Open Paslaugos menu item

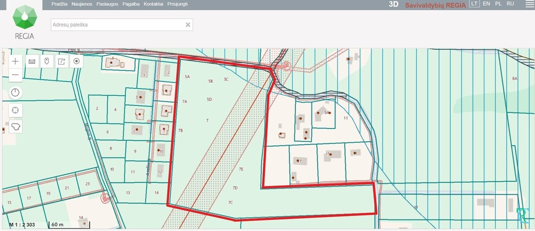tap(108, 4)
